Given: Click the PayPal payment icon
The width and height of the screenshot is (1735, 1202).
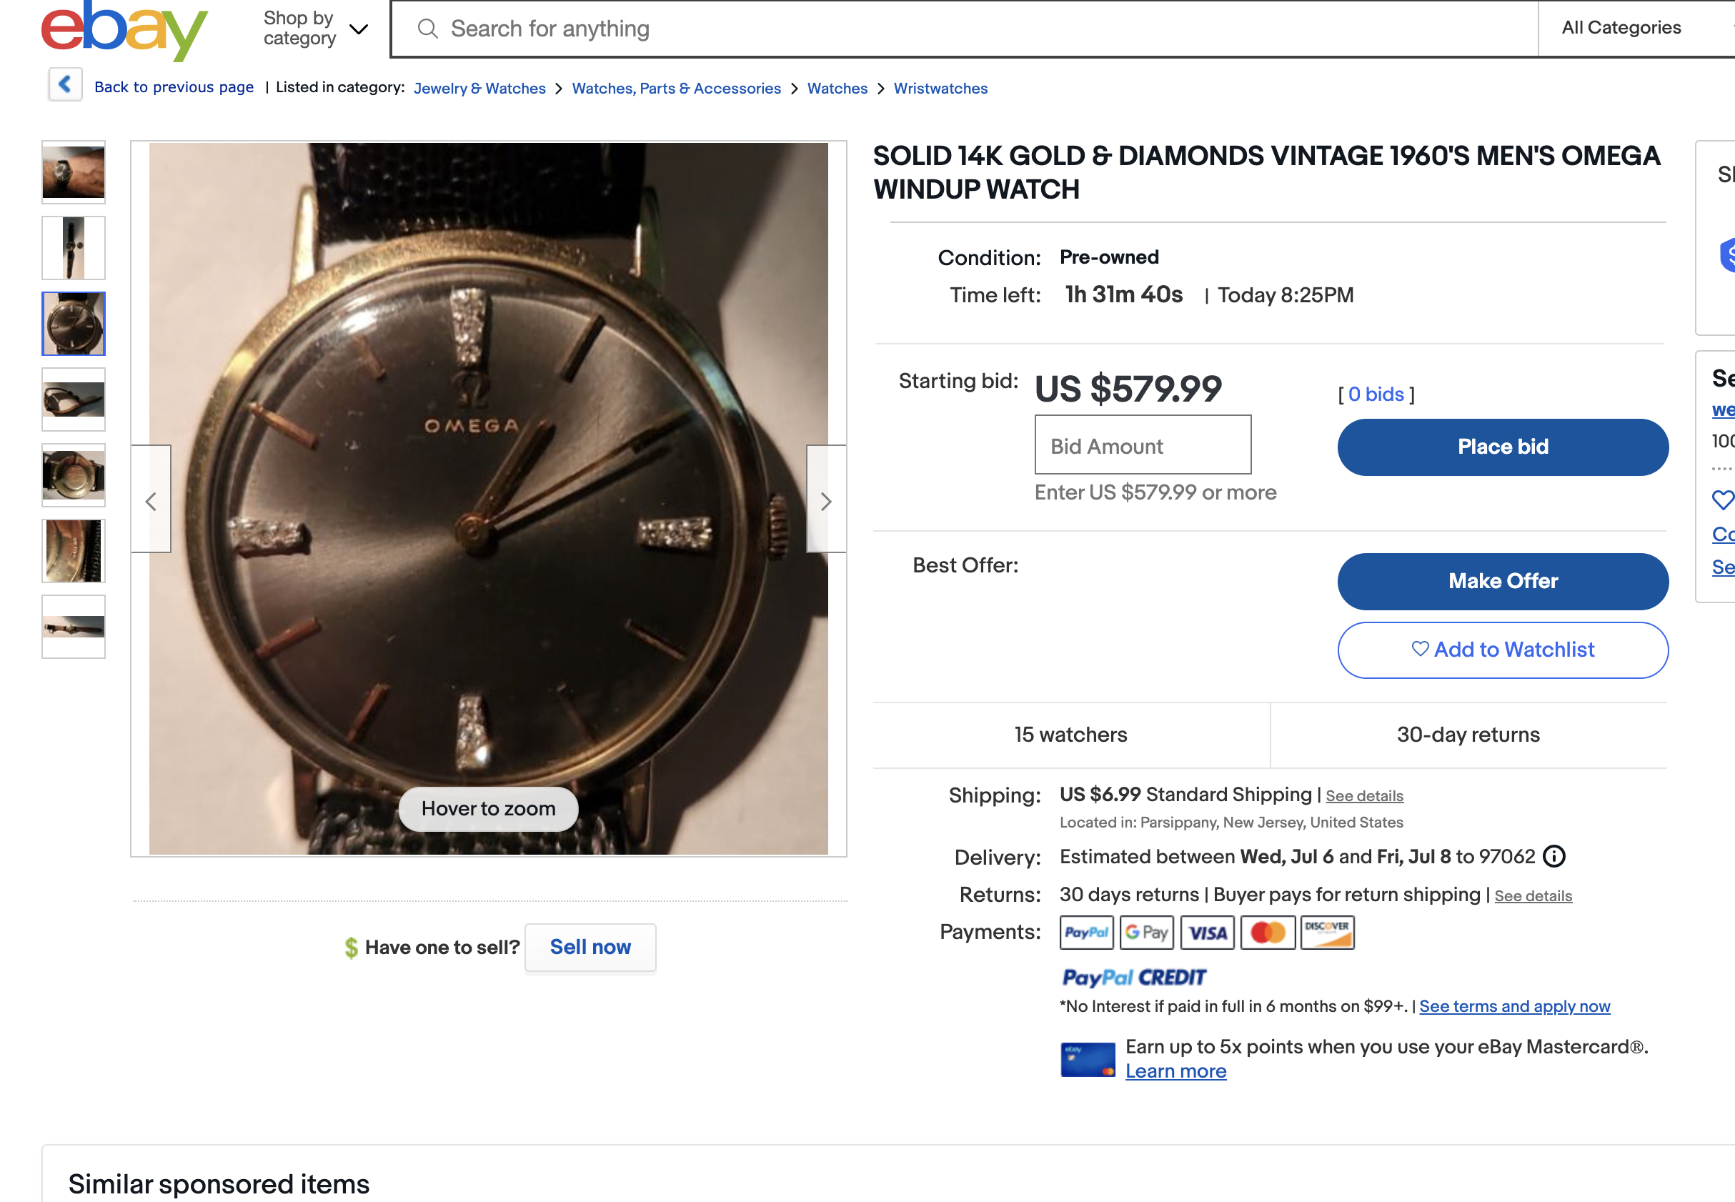Looking at the screenshot, I should (x=1086, y=933).
